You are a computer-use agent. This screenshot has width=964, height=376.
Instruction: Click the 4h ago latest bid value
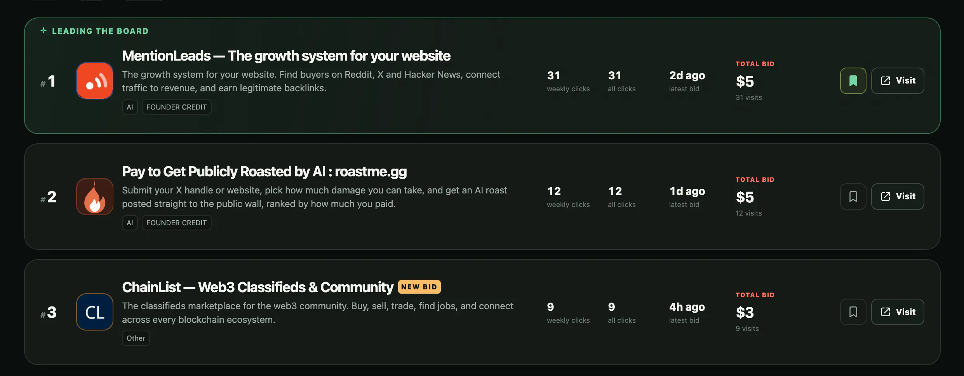pos(687,307)
